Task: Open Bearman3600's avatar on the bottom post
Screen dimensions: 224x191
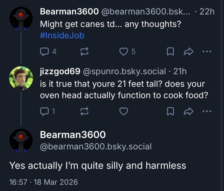Action: 21,140
